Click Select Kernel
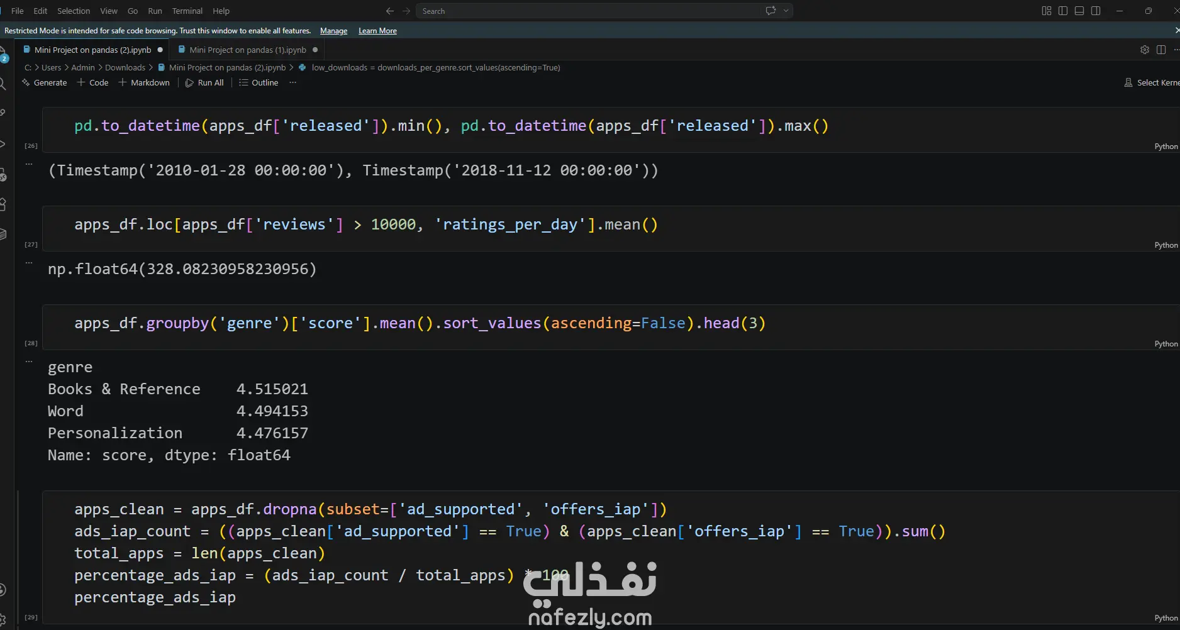 (1152, 82)
